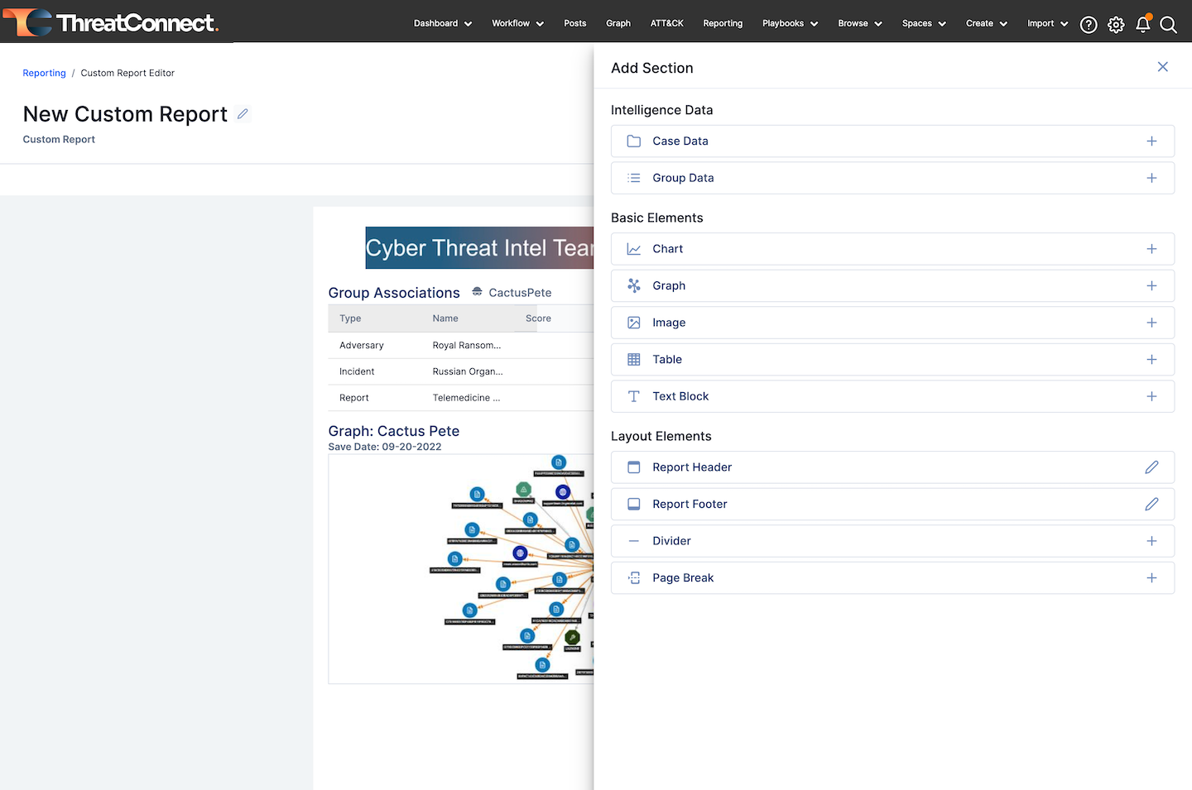Select the Case Data section row
1192x790 pixels.
892,141
